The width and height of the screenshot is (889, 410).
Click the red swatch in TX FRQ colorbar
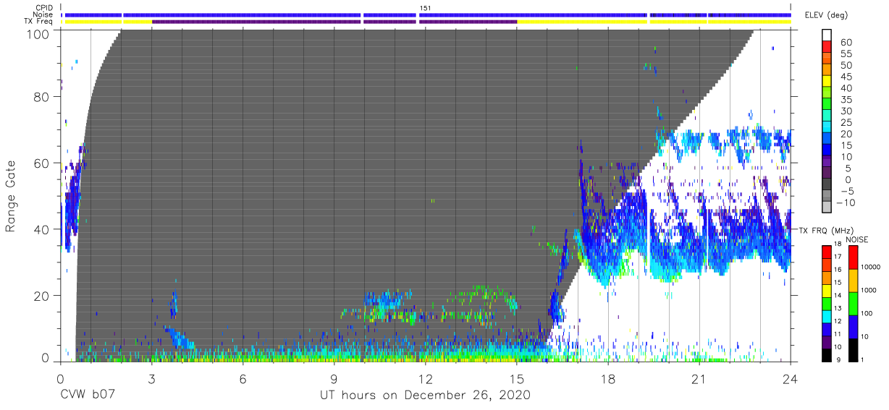[x=827, y=252]
